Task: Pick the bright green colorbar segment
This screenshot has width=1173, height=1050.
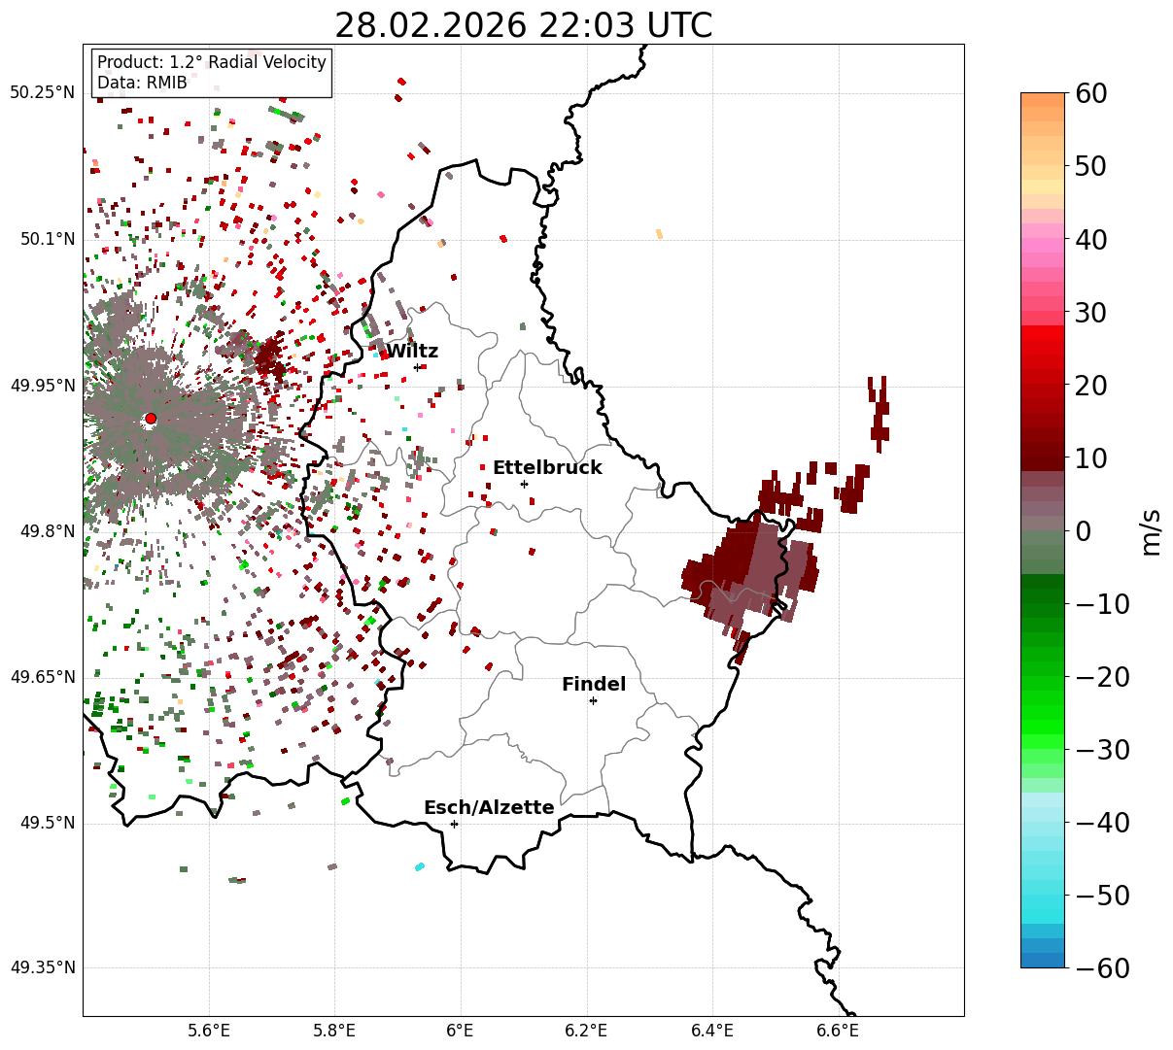Action: click(1043, 727)
